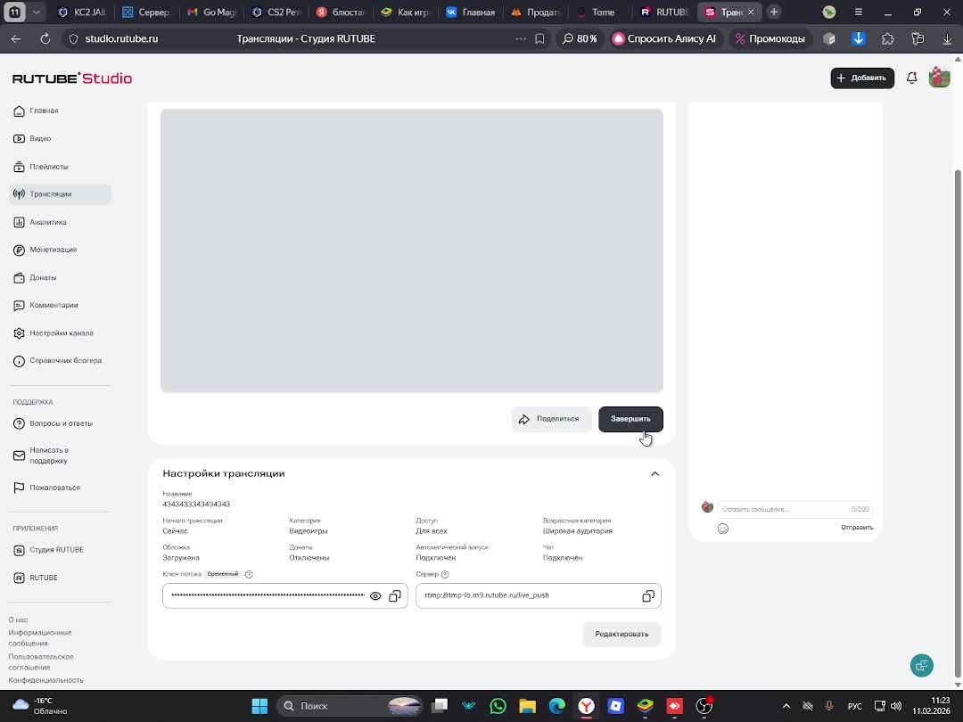The width and height of the screenshot is (963, 722).
Task: Bookmark this page icon
Action: (x=539, y=38)
